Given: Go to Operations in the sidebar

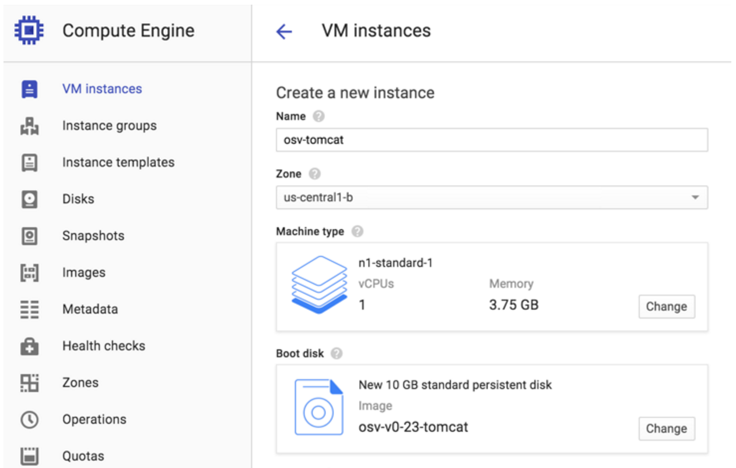Looking at the screenshot, I should pyautogui.click(x=94, y=419).
